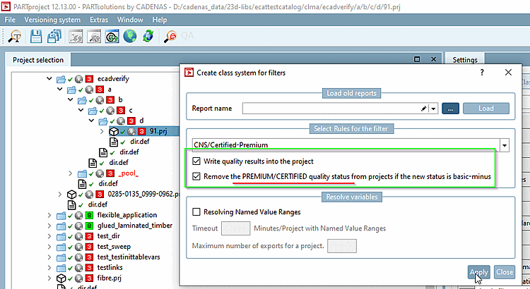Click the globe with green arrows icon
Screen dimensions: 530x289
click(x=148, y=36)
